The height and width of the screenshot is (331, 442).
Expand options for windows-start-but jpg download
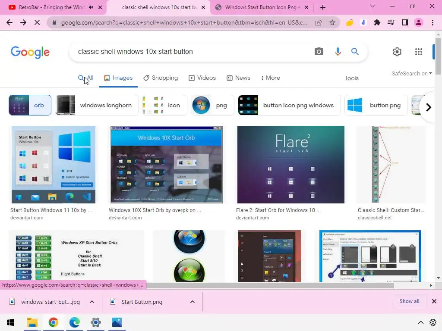[x=92, y=302]
